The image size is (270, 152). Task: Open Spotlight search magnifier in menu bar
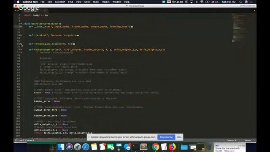coord(240,2)
